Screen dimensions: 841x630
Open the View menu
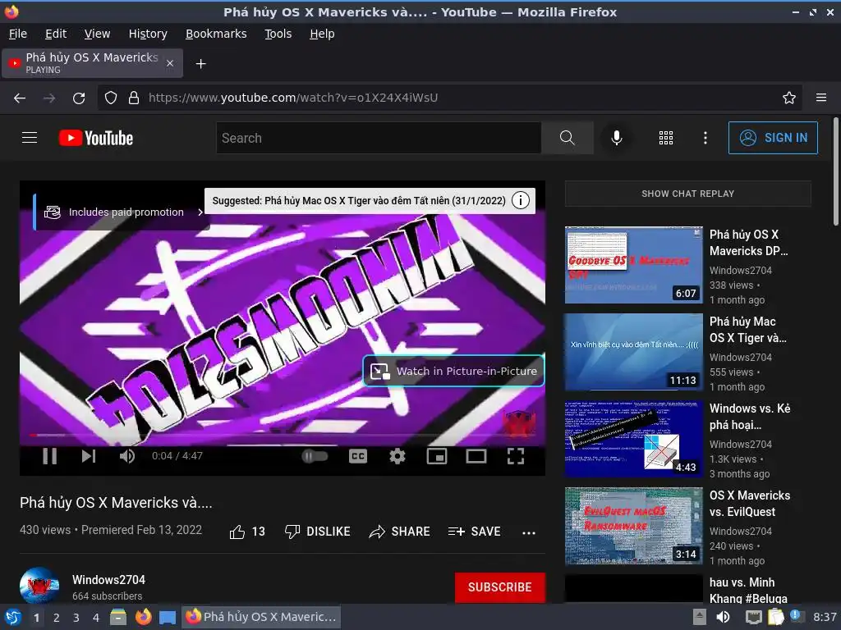[x=97, y=34]
